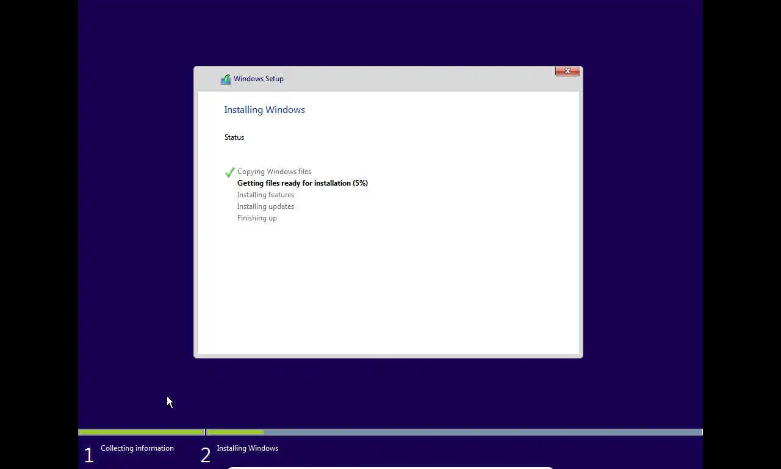
Task: Click the bottom 'Installing Windows' stage label
Action: coord(248,448)
